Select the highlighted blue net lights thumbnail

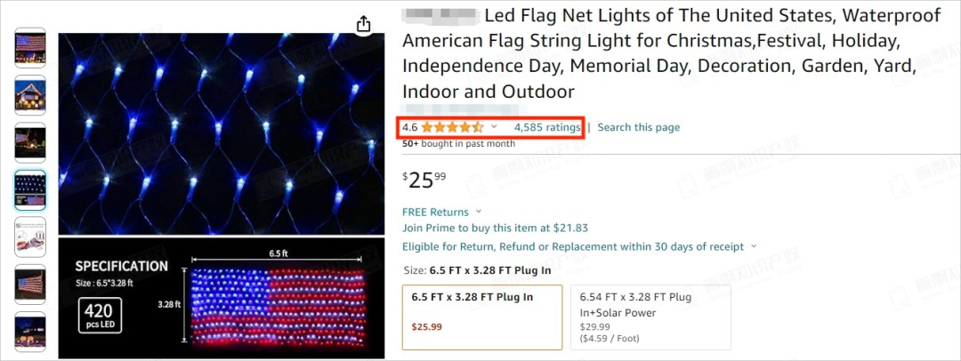[x=30, y=189]
